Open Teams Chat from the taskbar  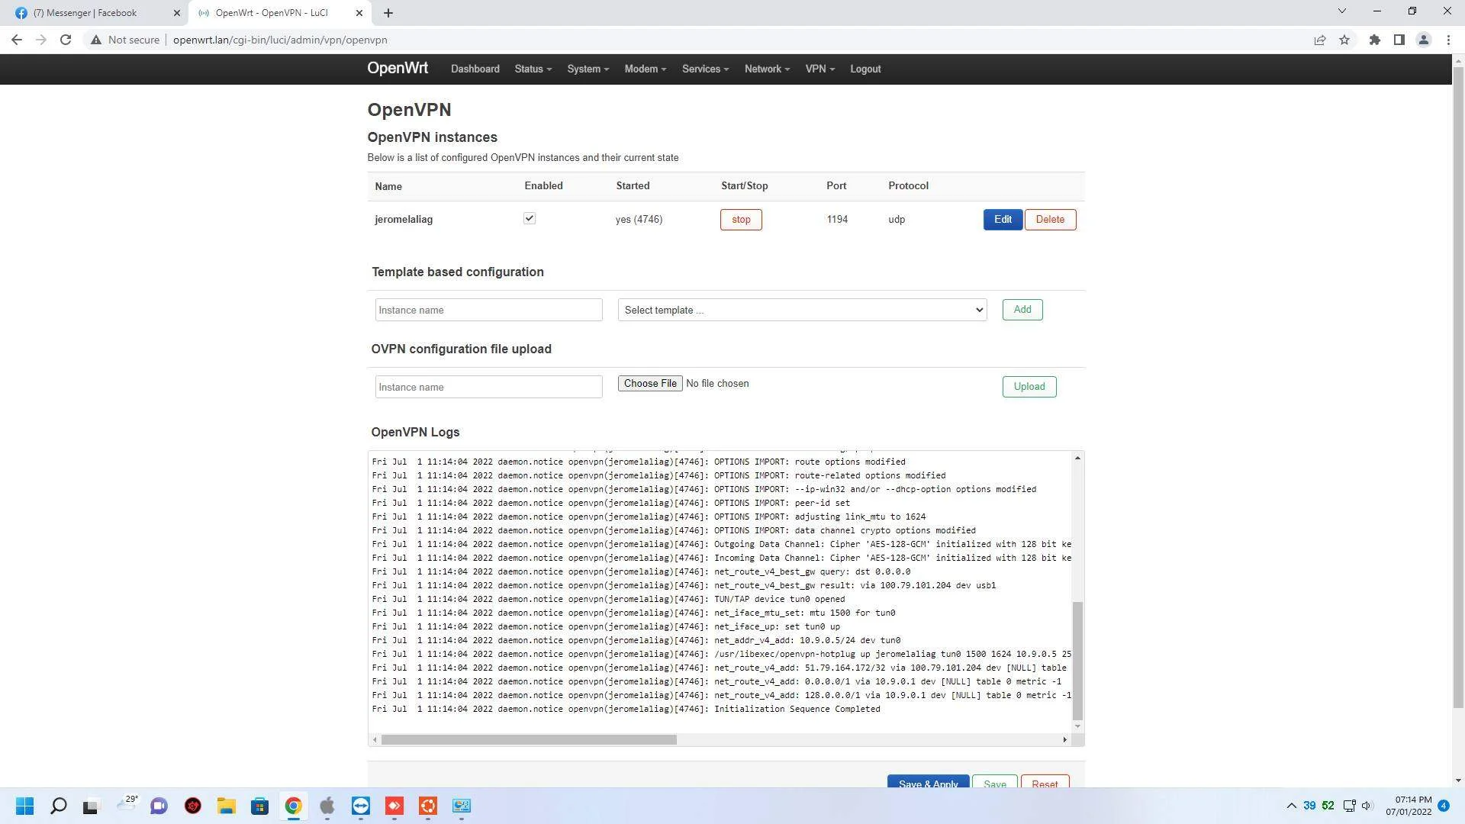159,806
